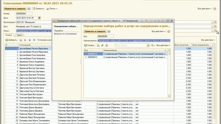Click the save diskette icon in the Голосование toolbar

(29, 9)
